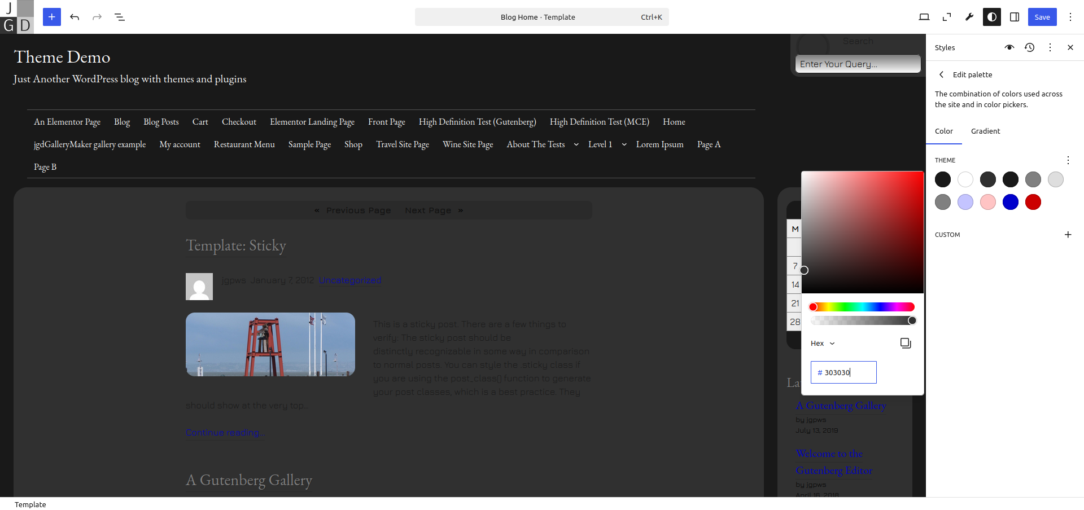Click the block inserter plus button
The image size is (1084, 510).
(51, 17)
